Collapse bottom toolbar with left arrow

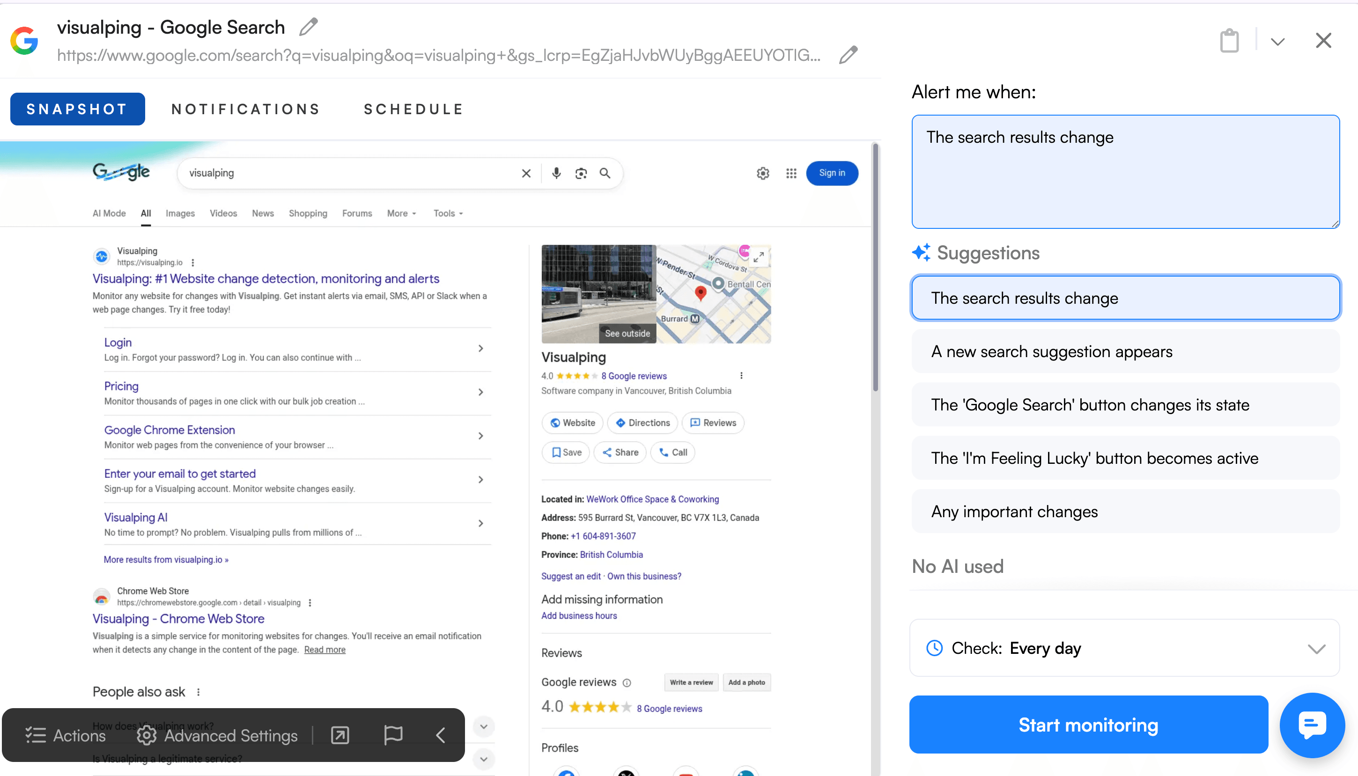coord(440,735)
